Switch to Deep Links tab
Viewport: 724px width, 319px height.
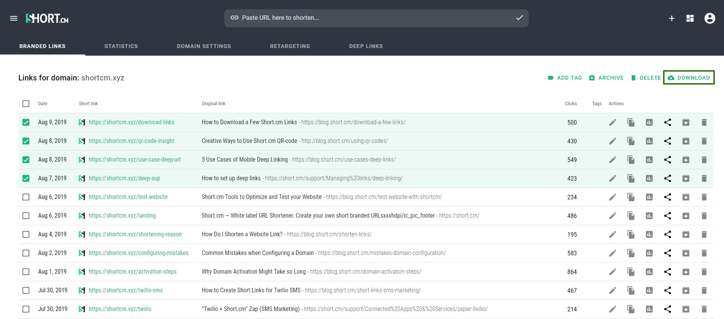pos(366,46)
